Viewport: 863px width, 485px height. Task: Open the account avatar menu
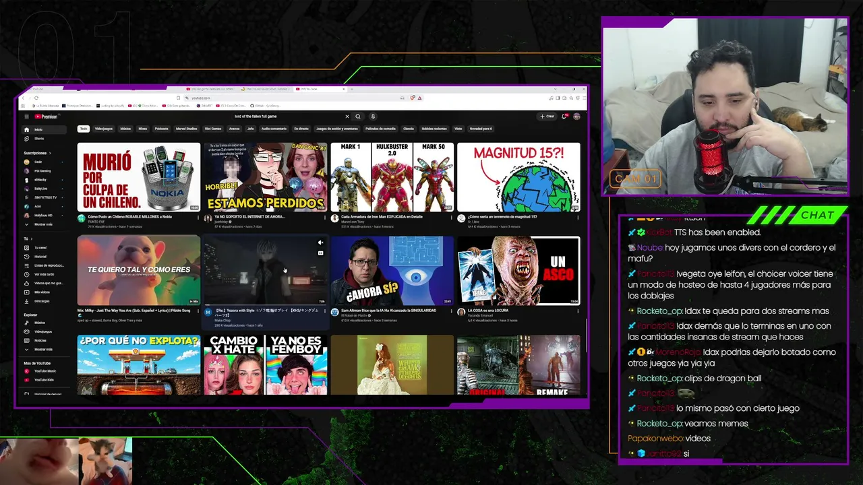(x=576, y=117)
